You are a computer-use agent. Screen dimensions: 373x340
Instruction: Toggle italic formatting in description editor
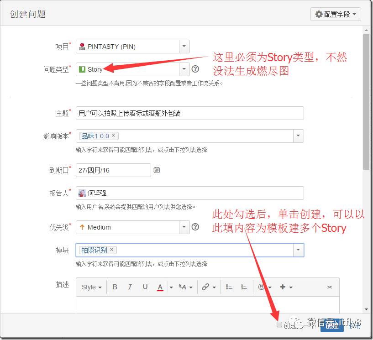[x=130, y=287]
